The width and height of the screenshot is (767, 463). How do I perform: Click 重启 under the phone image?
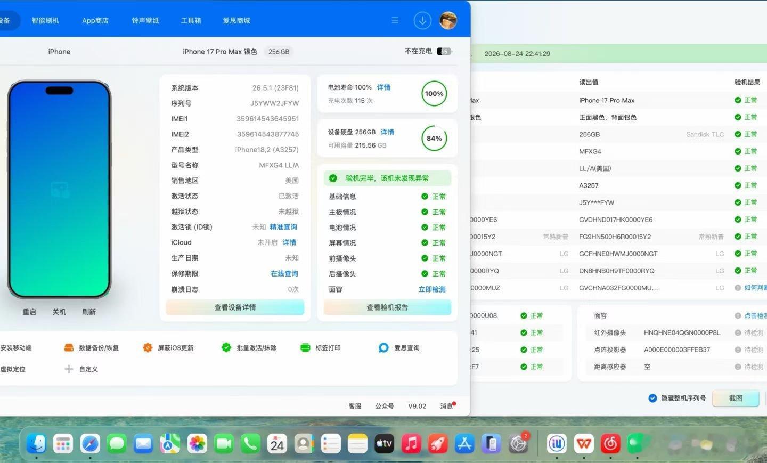(29, 312)
